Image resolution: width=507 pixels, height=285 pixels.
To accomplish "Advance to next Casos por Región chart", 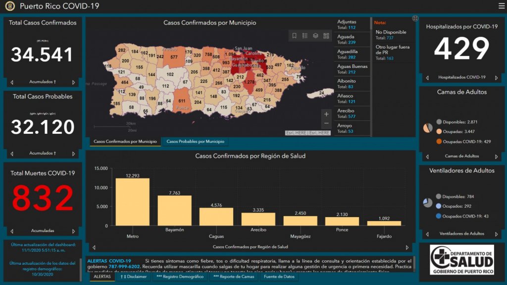I will click(x=407, y=247).
